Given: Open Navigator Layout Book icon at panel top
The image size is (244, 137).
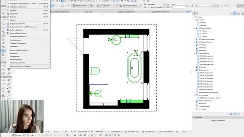Looking at the screenshot, I should click(x=239, y=14).
